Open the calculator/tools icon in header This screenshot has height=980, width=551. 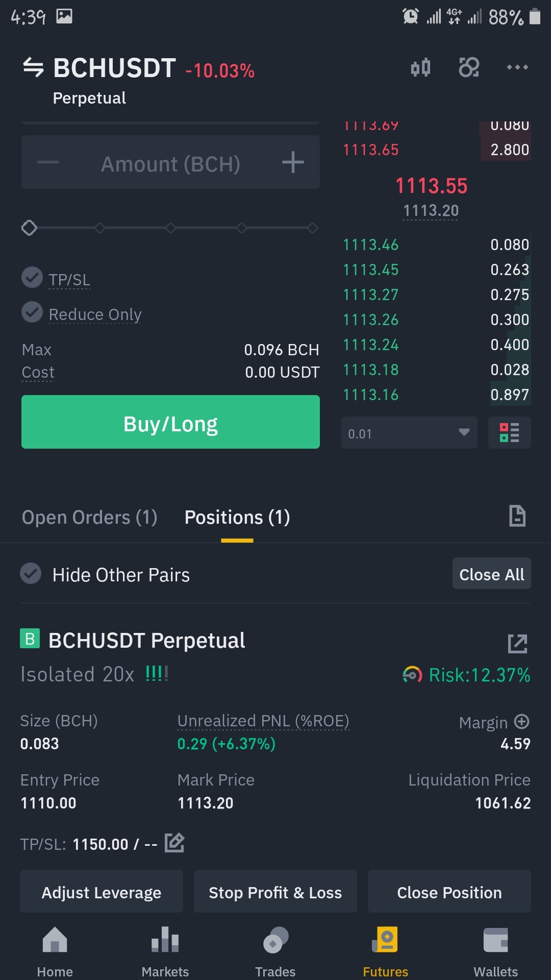coord(469,67)
